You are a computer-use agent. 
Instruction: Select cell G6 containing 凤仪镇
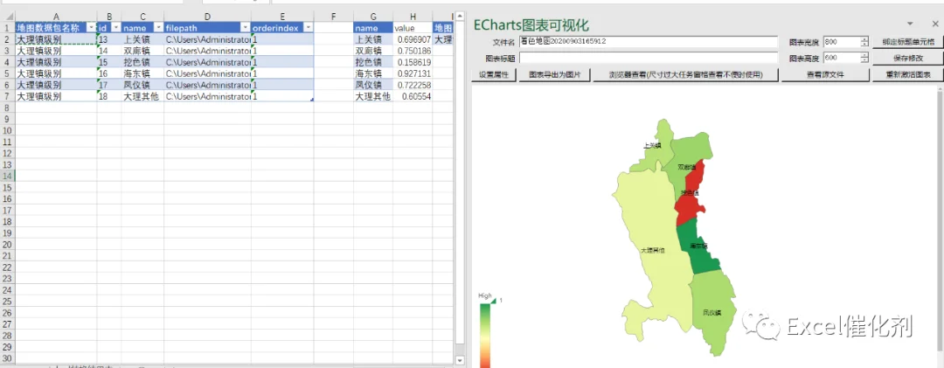click(373, 85)
